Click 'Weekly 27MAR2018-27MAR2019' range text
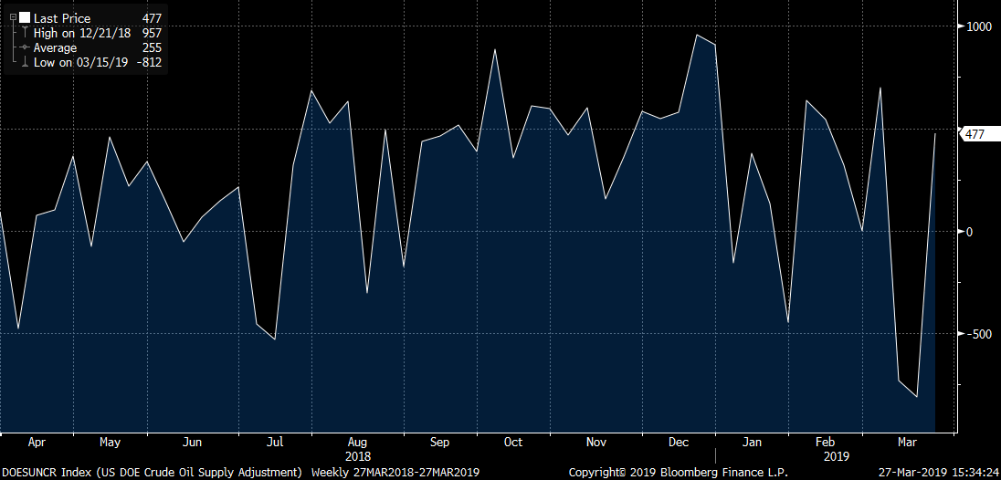The height and width of the screenshot is (480, 1001). (x=395, y=473)
